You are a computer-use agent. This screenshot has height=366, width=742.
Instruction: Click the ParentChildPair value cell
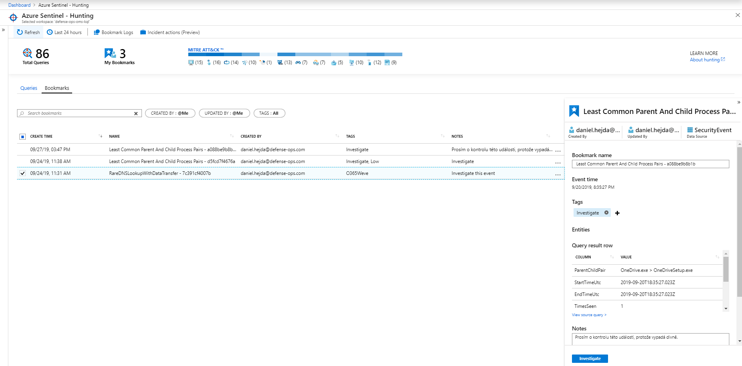tap(656, 270)
